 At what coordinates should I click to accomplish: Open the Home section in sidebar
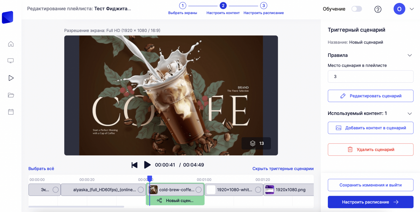pyautogui.click(x=11, y=44)
